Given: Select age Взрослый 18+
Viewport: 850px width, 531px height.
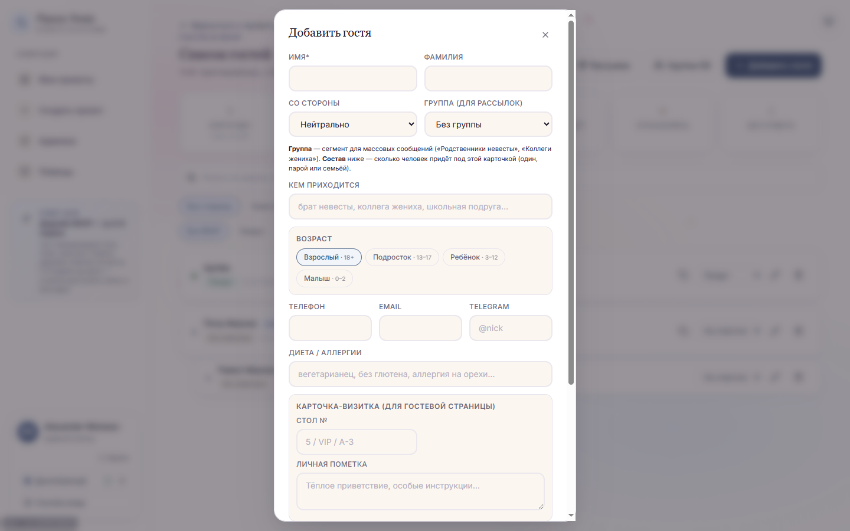Looking at the screenshot, I should [329, 257].
